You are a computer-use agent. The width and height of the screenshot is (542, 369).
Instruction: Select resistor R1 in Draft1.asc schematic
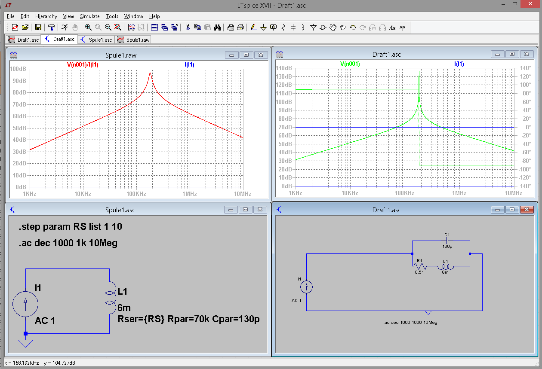pos(420,267)
